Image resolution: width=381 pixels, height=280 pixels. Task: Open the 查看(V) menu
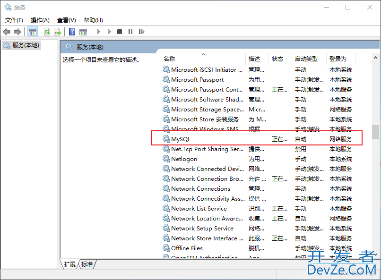[x=67, y=20]
